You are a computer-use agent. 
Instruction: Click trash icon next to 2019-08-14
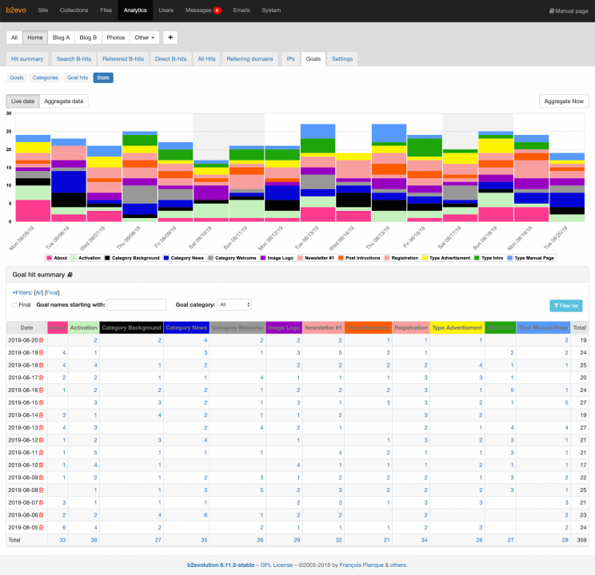coord(41,415)
